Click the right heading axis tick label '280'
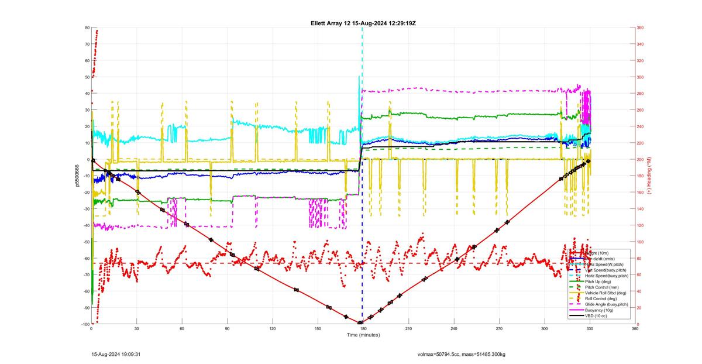This screenshot has width=702, height=364. [641, 94]
